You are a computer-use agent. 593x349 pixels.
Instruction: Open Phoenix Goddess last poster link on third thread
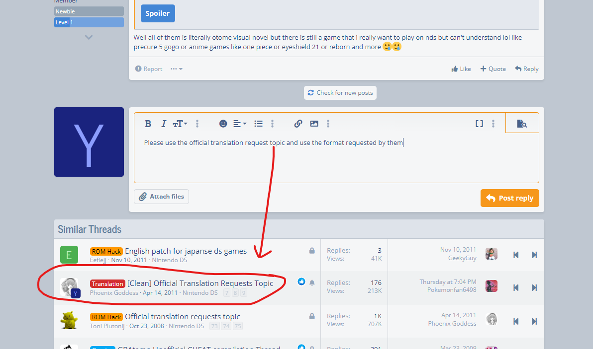[x=452, y=324]
